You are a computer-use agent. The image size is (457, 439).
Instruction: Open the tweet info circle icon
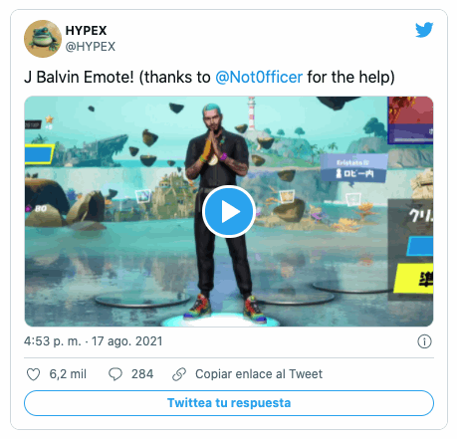[424, 341]
